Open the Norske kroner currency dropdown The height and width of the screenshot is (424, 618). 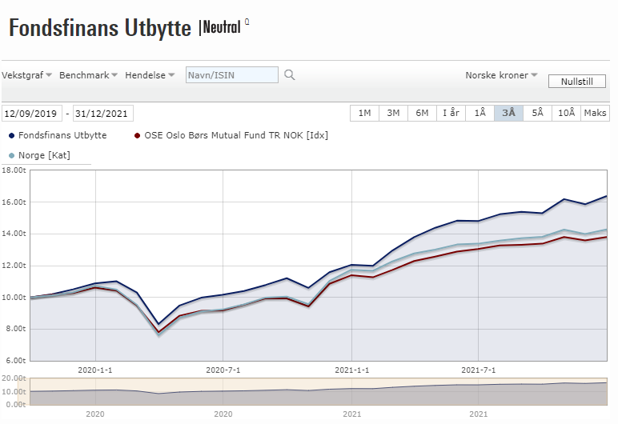(x=501, y=75)
